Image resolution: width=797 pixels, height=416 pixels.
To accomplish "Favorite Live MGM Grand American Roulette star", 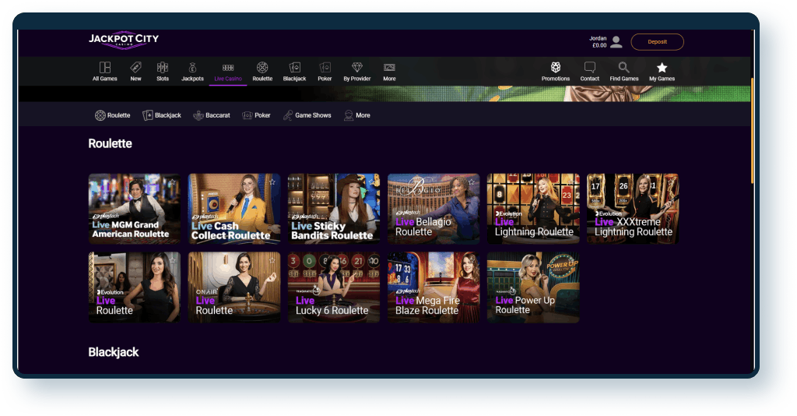I will click(x=173, y=182).
